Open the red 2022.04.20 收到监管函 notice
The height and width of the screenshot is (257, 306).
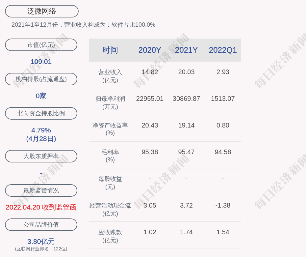[x=41, y=207]
